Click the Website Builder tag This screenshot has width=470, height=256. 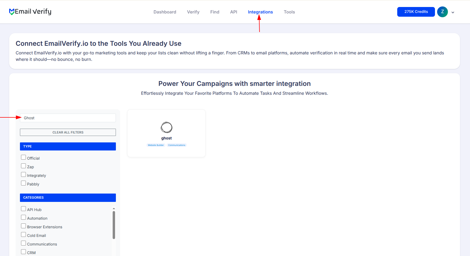coord(156,145)
